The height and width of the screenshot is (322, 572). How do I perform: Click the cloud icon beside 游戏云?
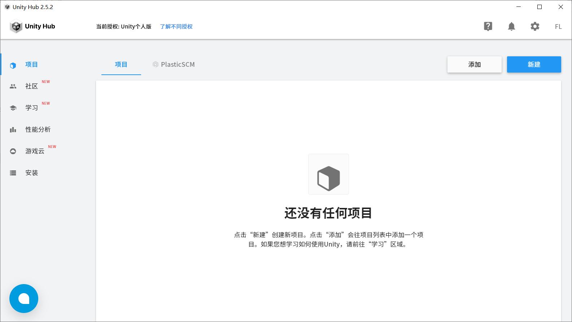click(x=13, y=151)
